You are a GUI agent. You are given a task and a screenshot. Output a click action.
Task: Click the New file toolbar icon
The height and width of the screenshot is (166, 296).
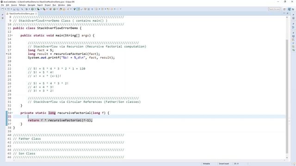pyautogui.click(x=2, y=9)
